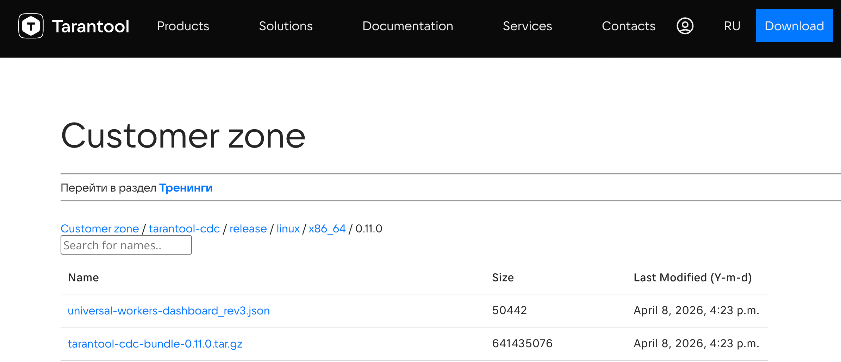The width and height of the screenshot is (841, 362).
Task: Navigate to the release breadcrumb
Action: click(248, 229)
